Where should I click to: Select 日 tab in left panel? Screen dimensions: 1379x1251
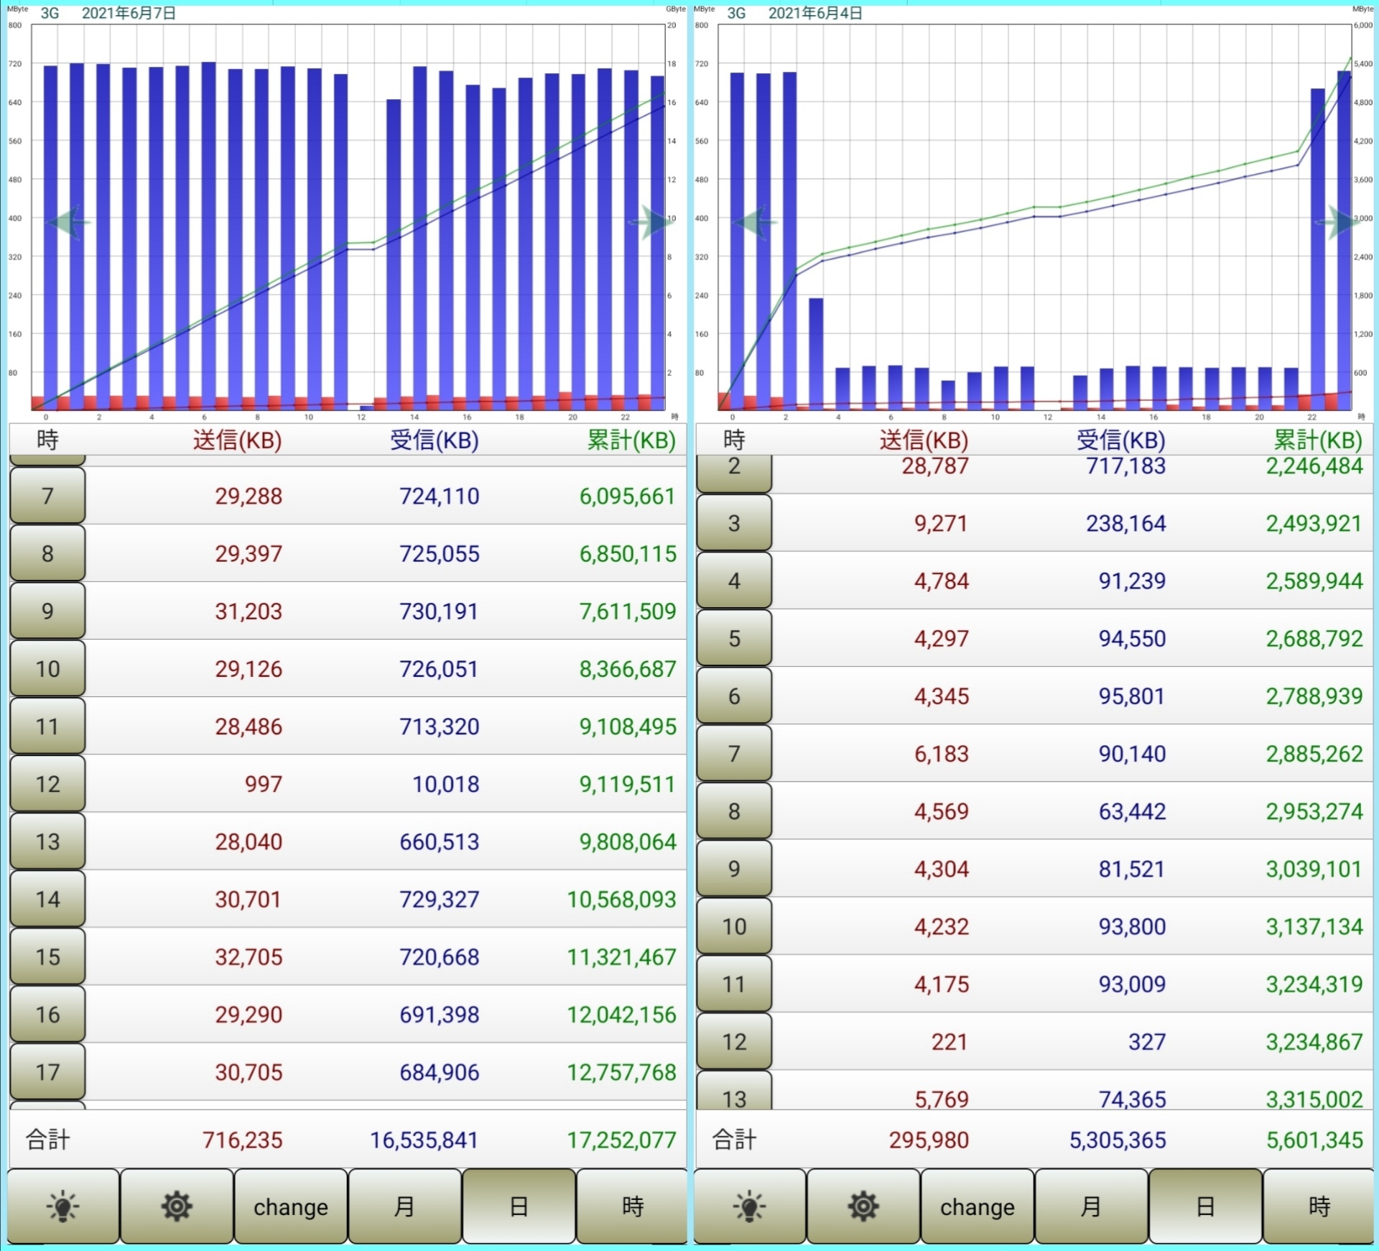tap(519, 1206)
